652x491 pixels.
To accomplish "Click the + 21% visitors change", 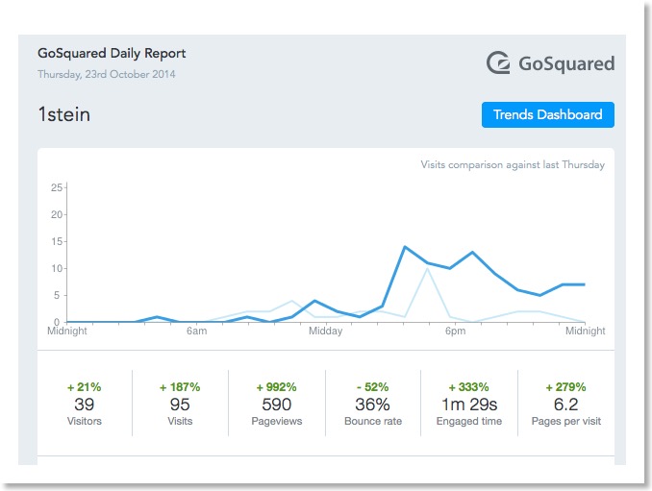I will point(85,387).
